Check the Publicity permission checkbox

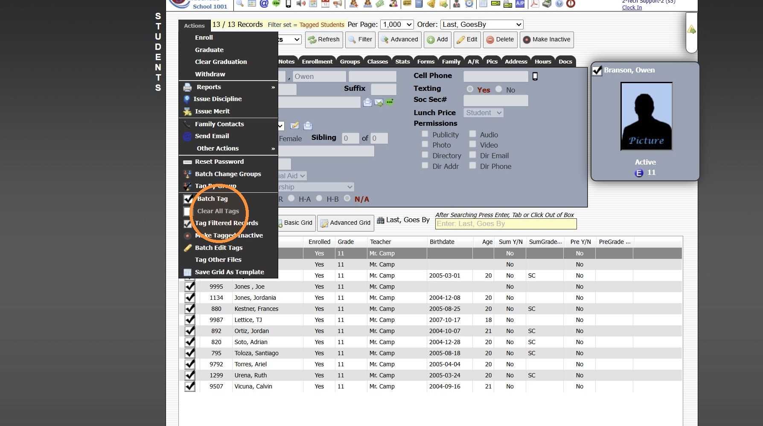tap(425, 134)
